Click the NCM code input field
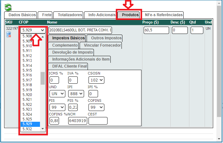The height and width of the screenshot is (143, 223). 77,121
